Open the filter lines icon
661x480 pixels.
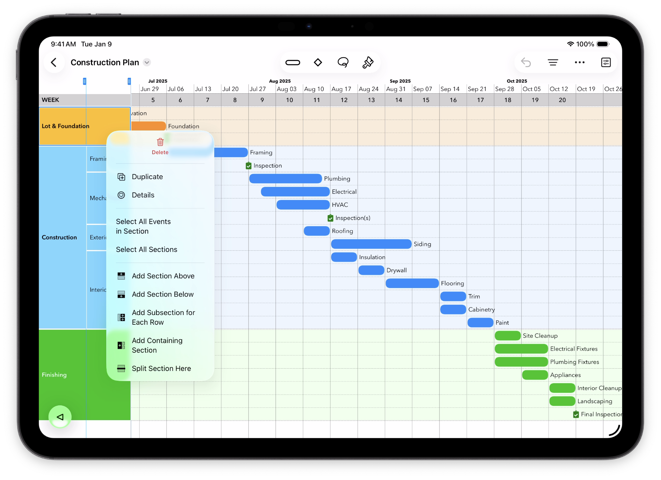click(x=553, y=63)
